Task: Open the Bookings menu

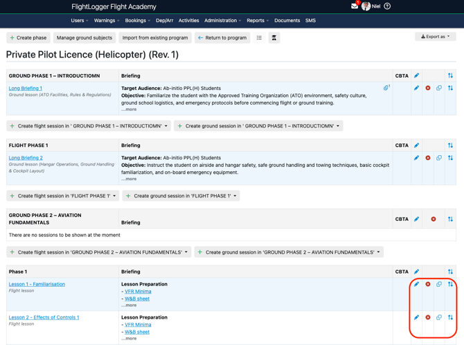Action: [138, 20]
